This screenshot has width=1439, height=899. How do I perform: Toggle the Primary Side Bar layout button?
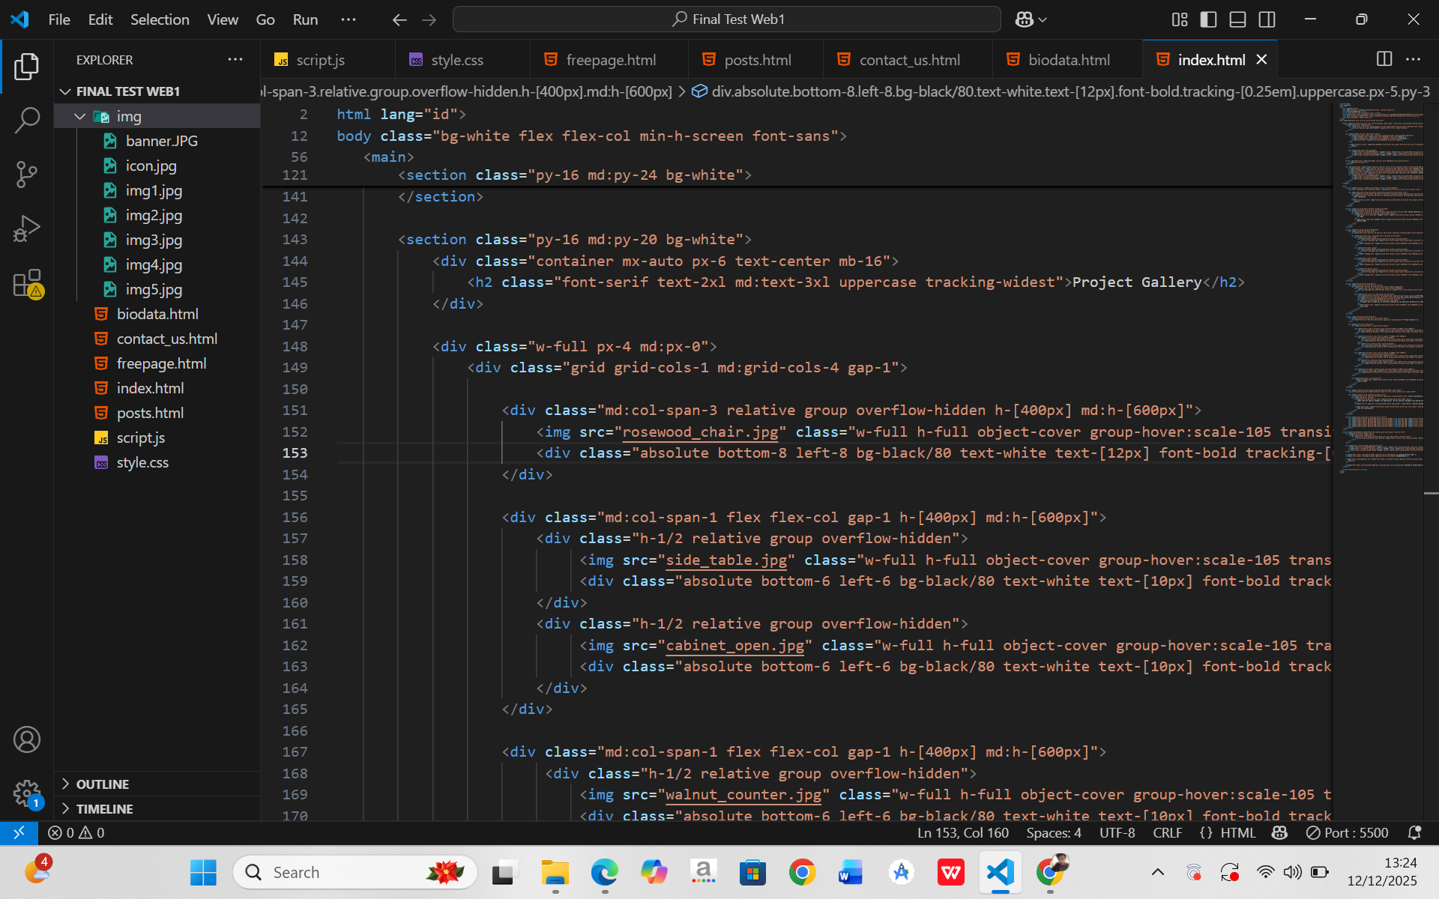coord(1208,19)
